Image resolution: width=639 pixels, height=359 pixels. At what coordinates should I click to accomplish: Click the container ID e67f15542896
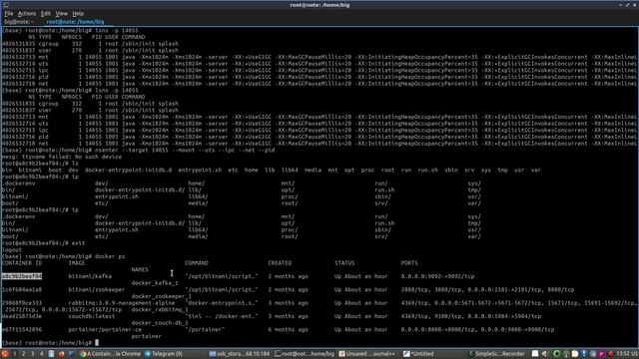click(22, 330)
